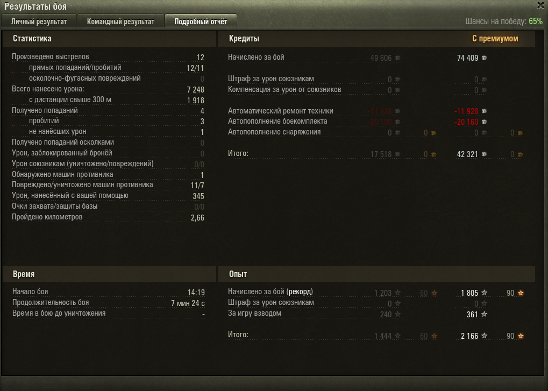Click the credits icon beside 17 518 total
This screenshot has height=391, width=548.
tap(398, 154)
